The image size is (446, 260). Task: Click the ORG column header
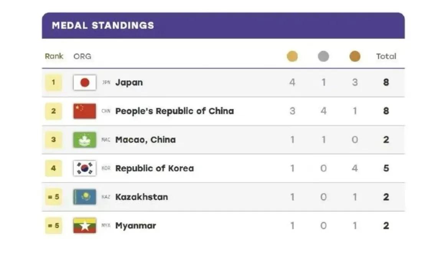82,56
